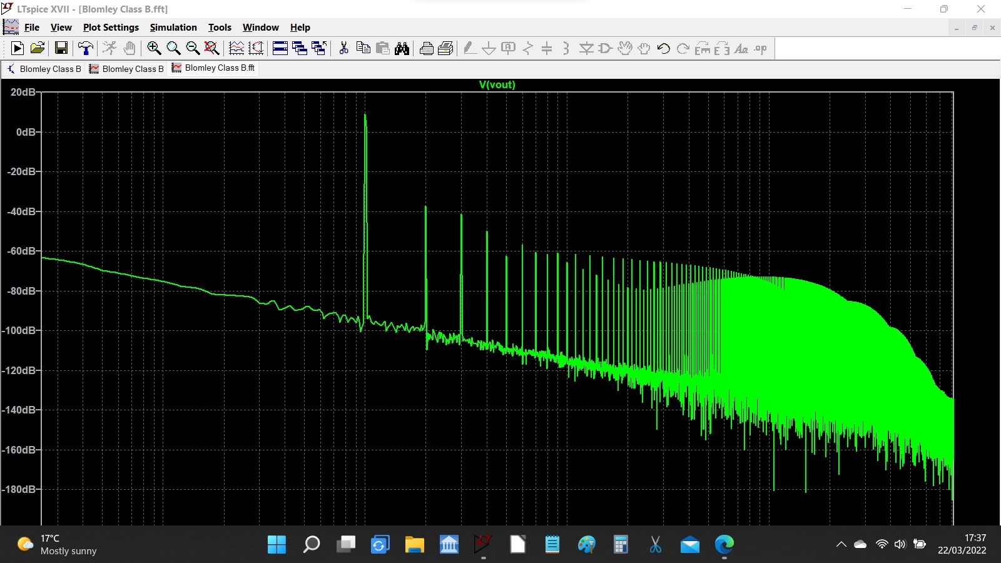Click the Resistor icon
The height and width of the screenshot is (563, 1001).
pos(528,48)
